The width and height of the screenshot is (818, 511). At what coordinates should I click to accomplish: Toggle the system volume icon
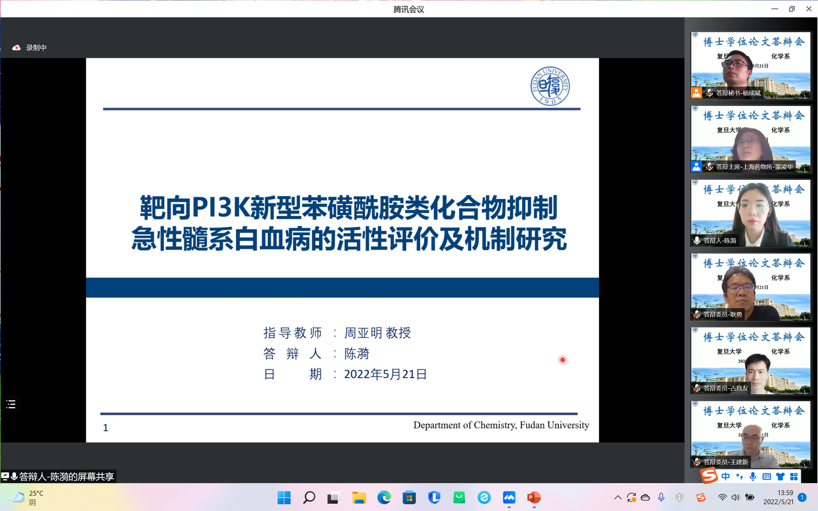735,498
